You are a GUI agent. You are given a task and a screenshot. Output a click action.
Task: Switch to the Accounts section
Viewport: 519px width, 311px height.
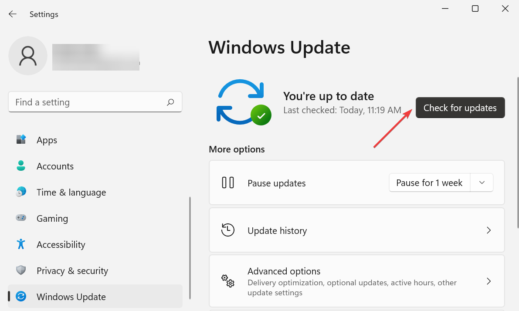tap(55, 166)
